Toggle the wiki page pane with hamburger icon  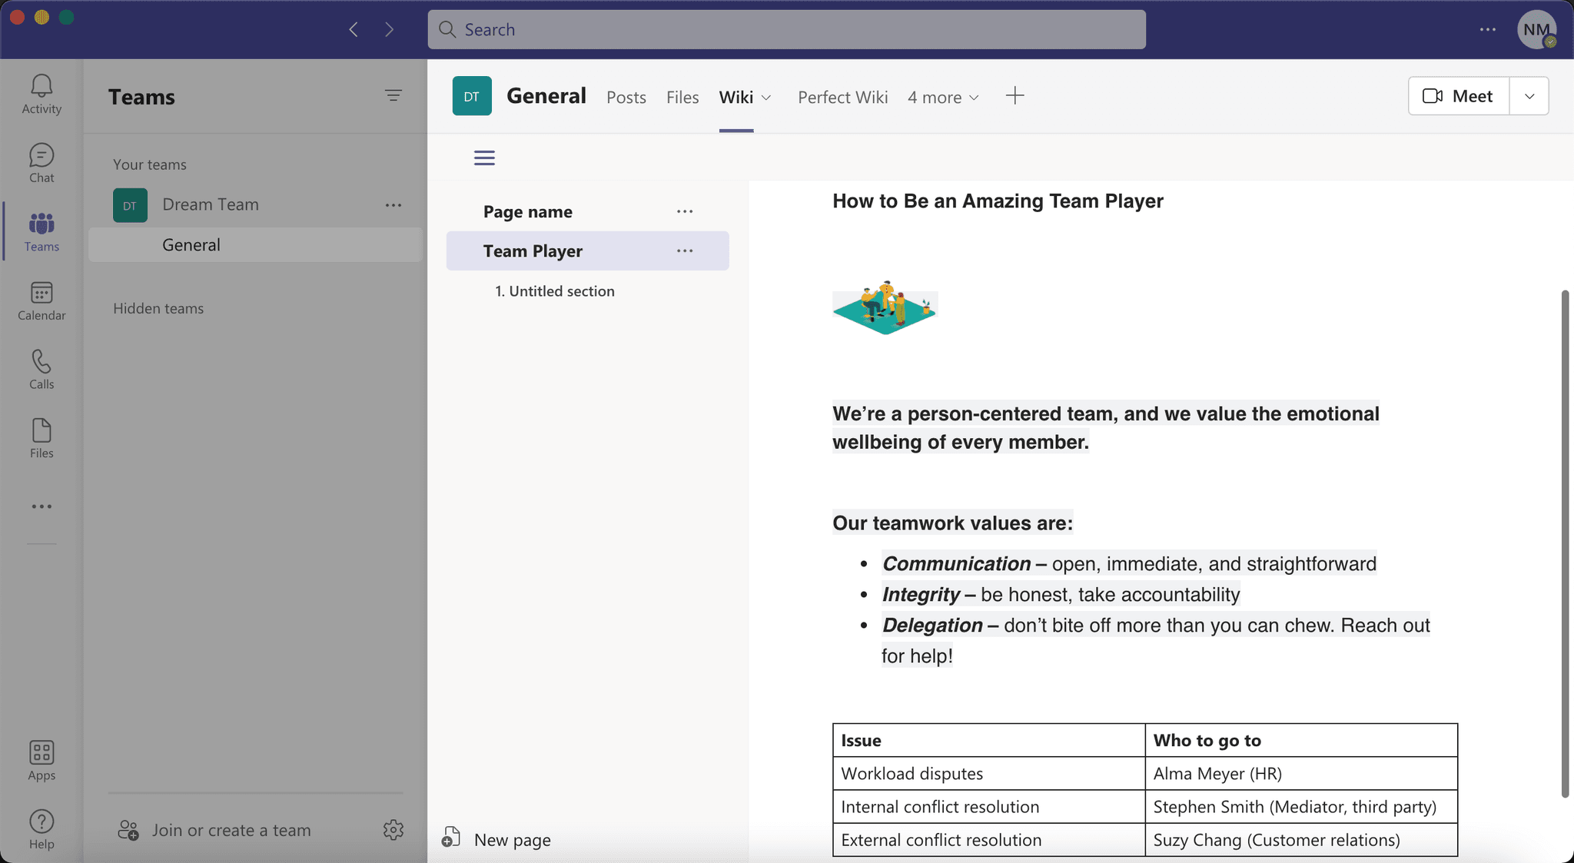tap(484, 157)
